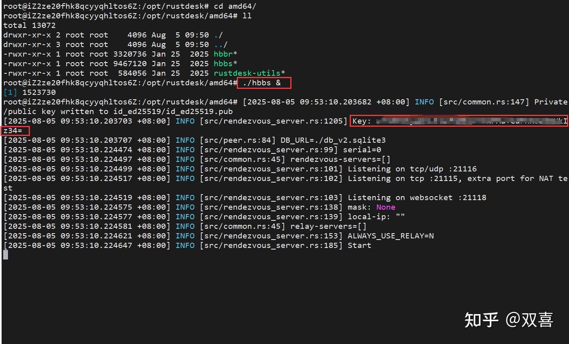Select the 'll' command on the second line
Image resolution: width=569 pixels, height=344 pixels.
click(x=247, y=16)
